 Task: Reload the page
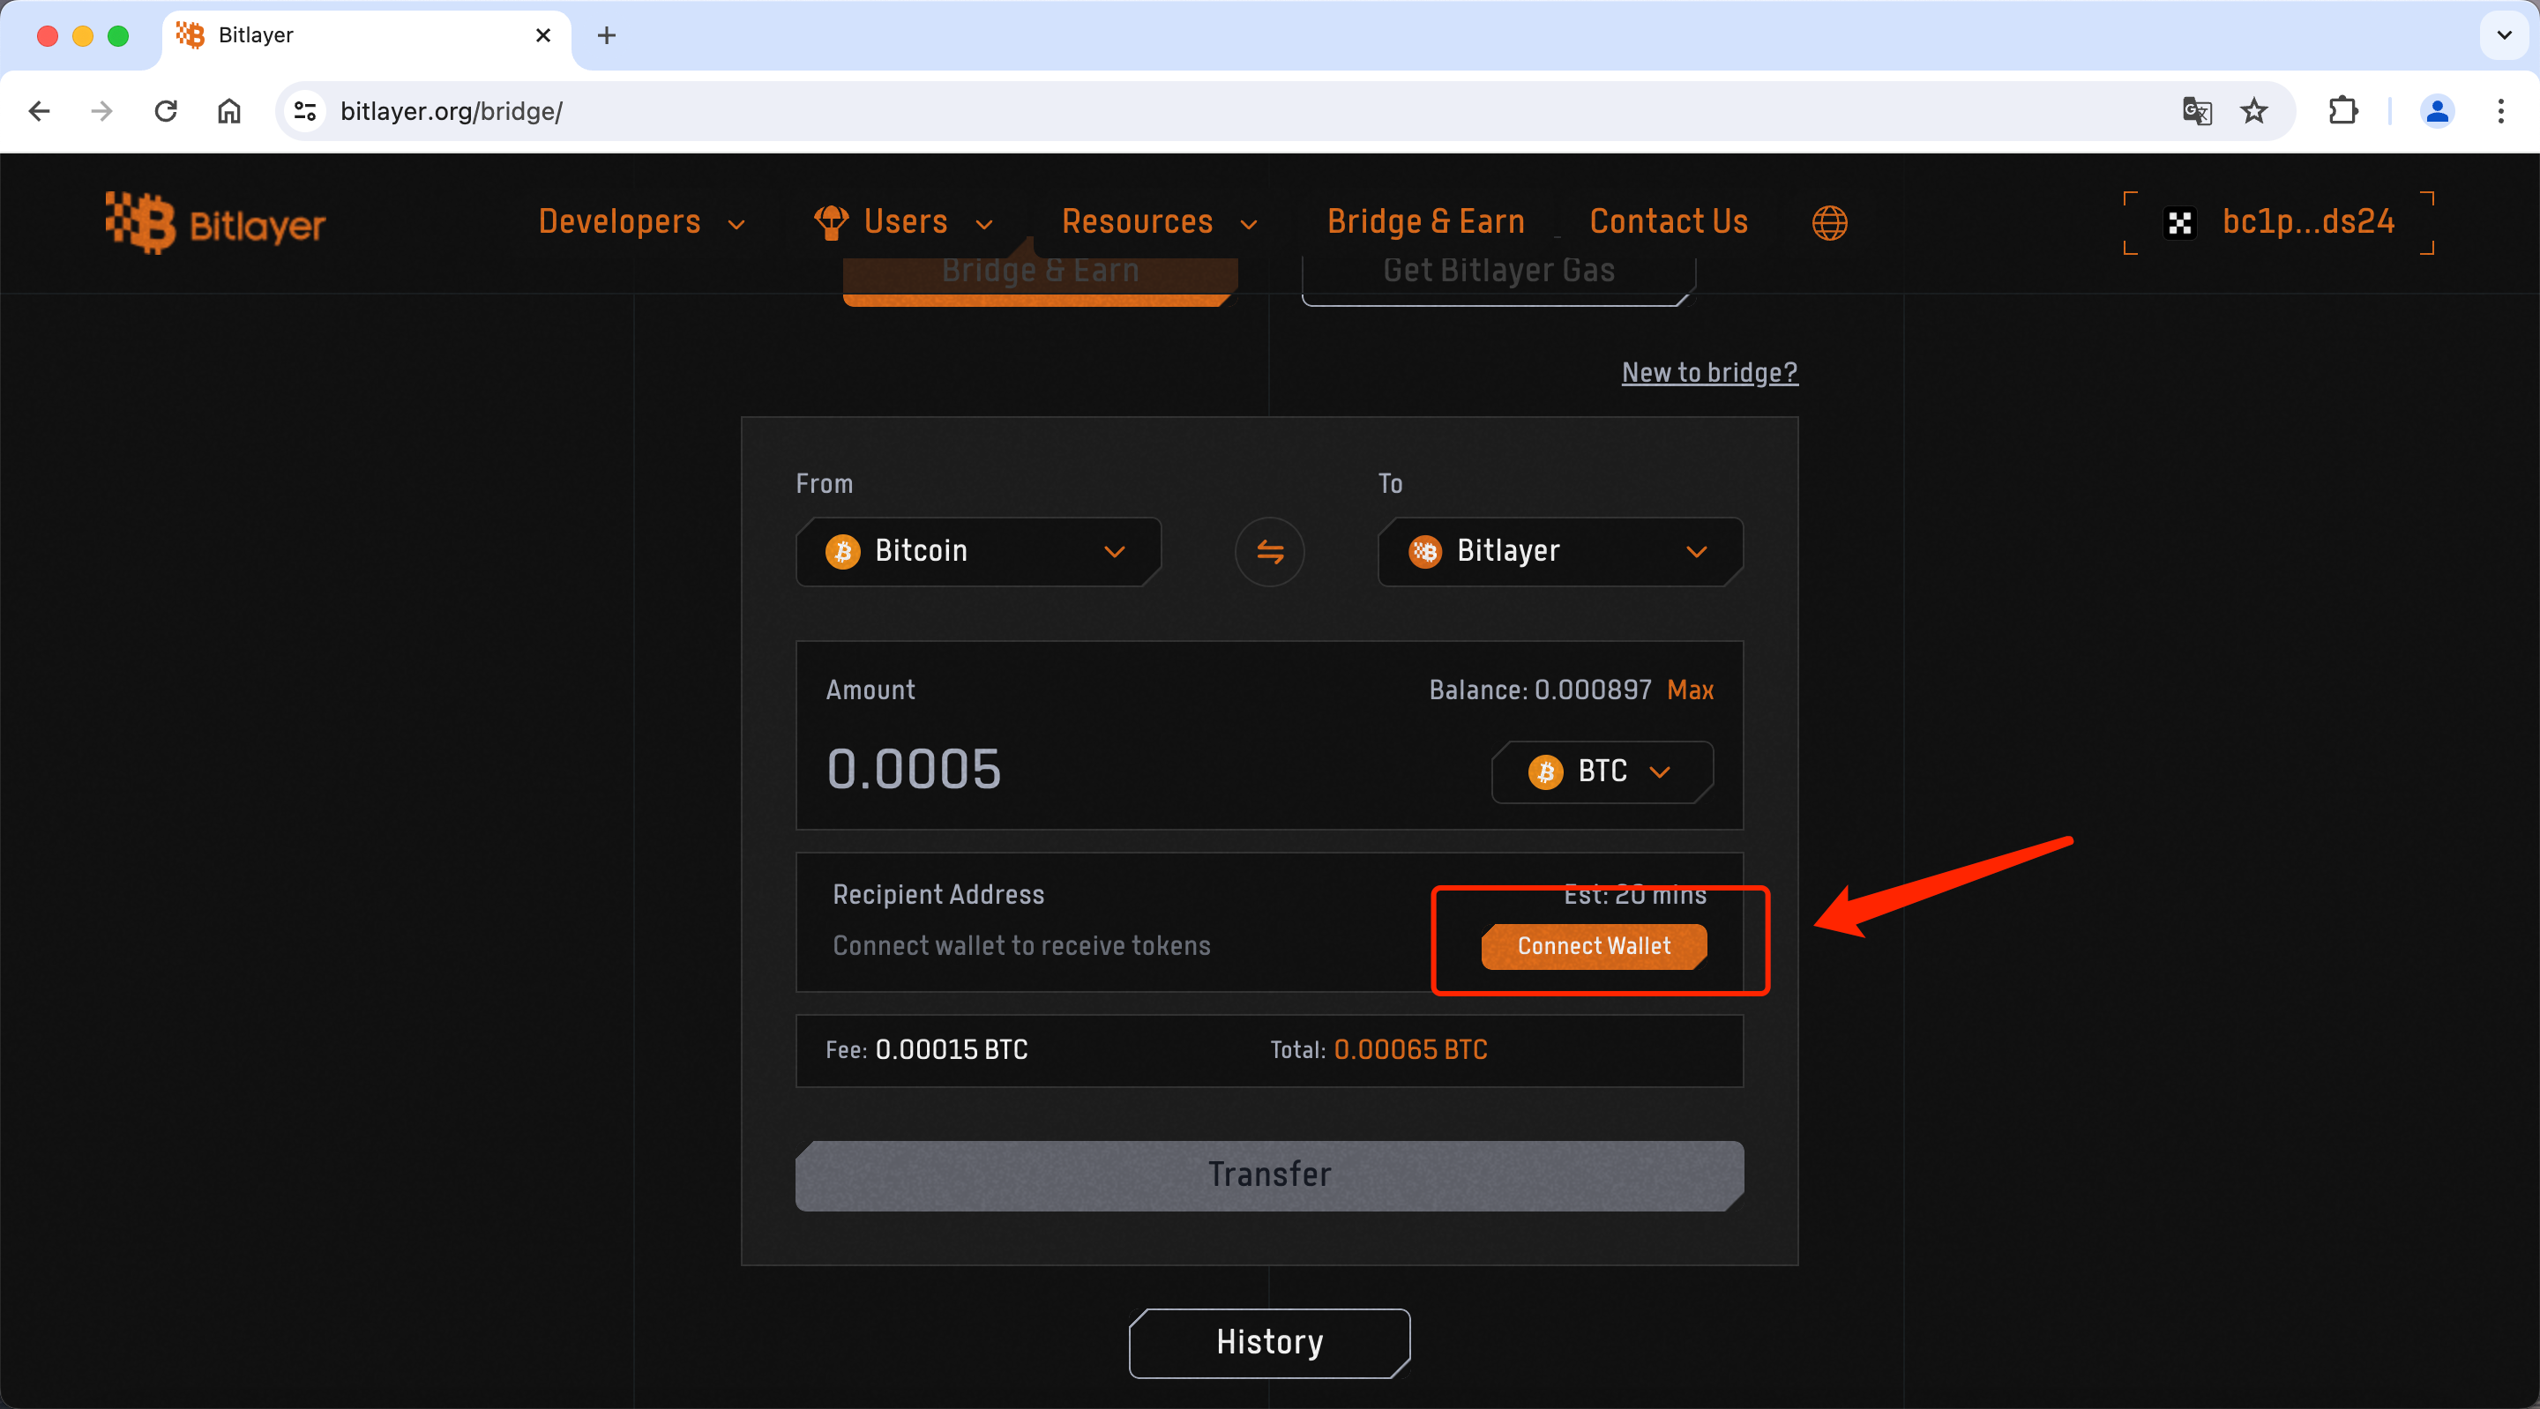166,111
